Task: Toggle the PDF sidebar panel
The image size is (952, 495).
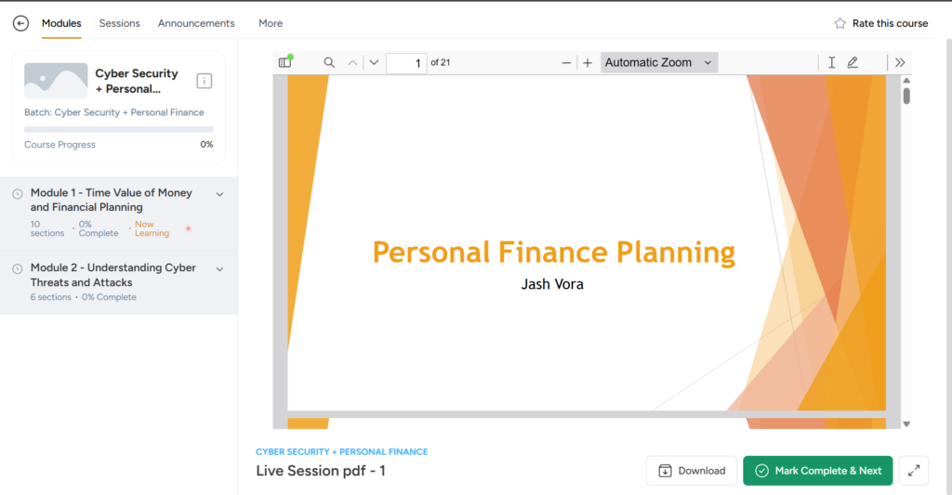Action: tap(285, 62)
